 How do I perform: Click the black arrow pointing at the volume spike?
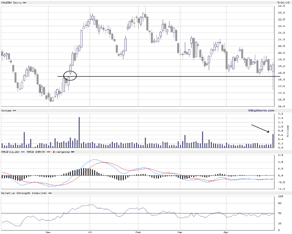[x=260, y=128]
